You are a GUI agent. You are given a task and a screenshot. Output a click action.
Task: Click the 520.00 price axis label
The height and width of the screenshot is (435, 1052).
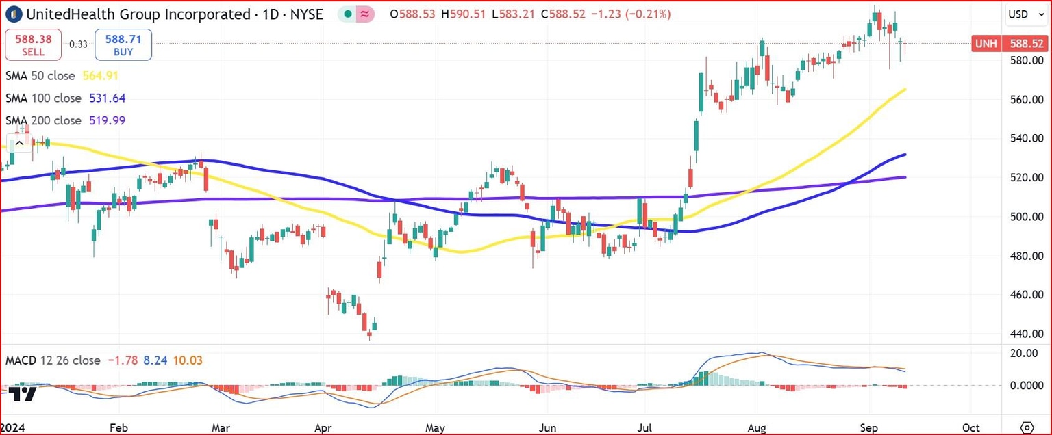(x=1025, y=177)
